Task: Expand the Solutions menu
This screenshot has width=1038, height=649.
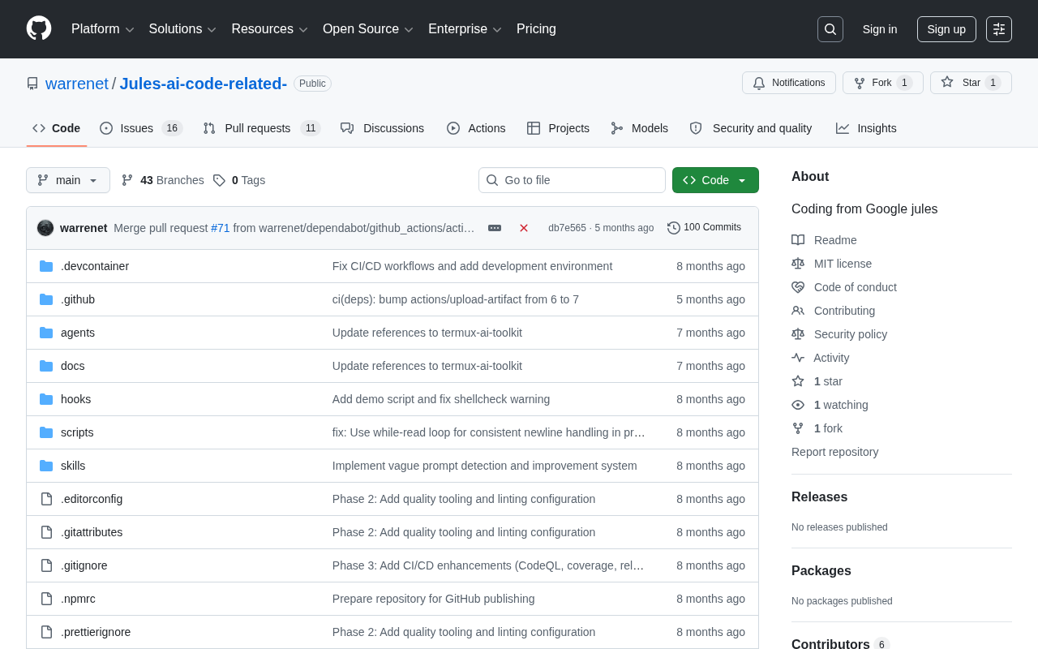Action: pos(182,29)
